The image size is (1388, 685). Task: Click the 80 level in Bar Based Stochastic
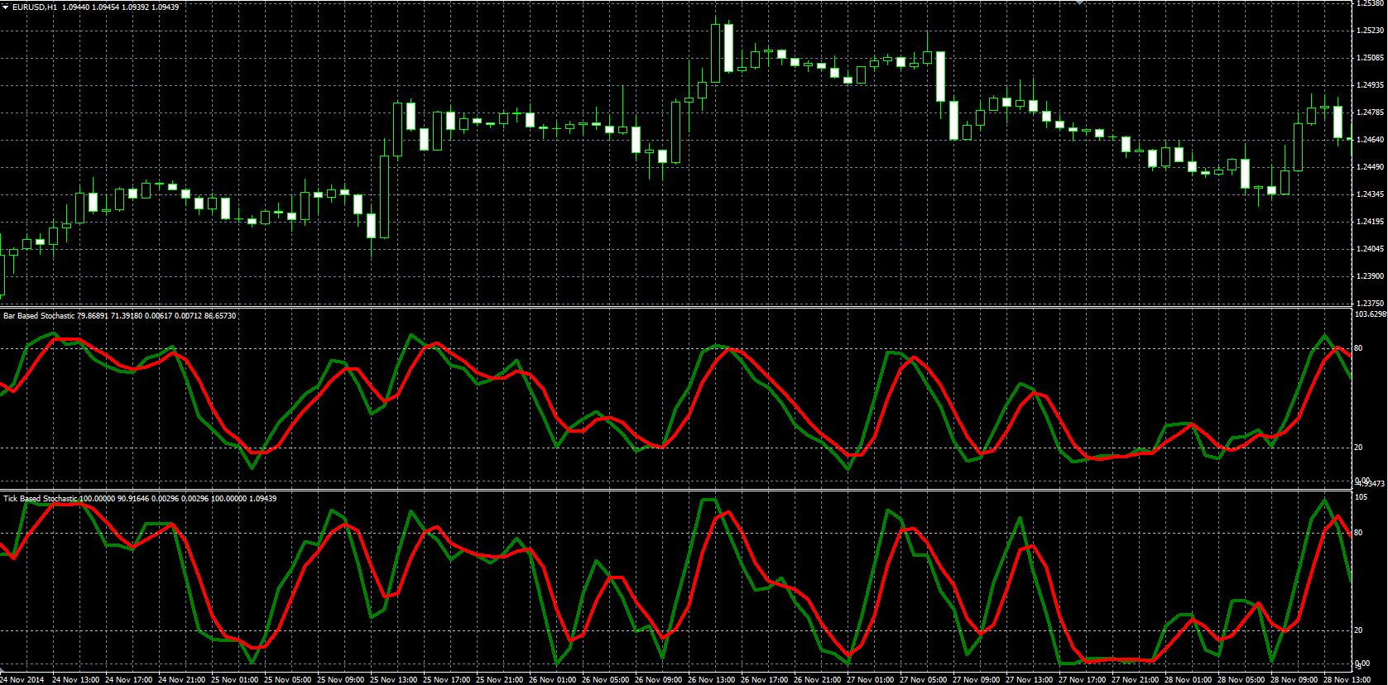tap(1358, 348)
